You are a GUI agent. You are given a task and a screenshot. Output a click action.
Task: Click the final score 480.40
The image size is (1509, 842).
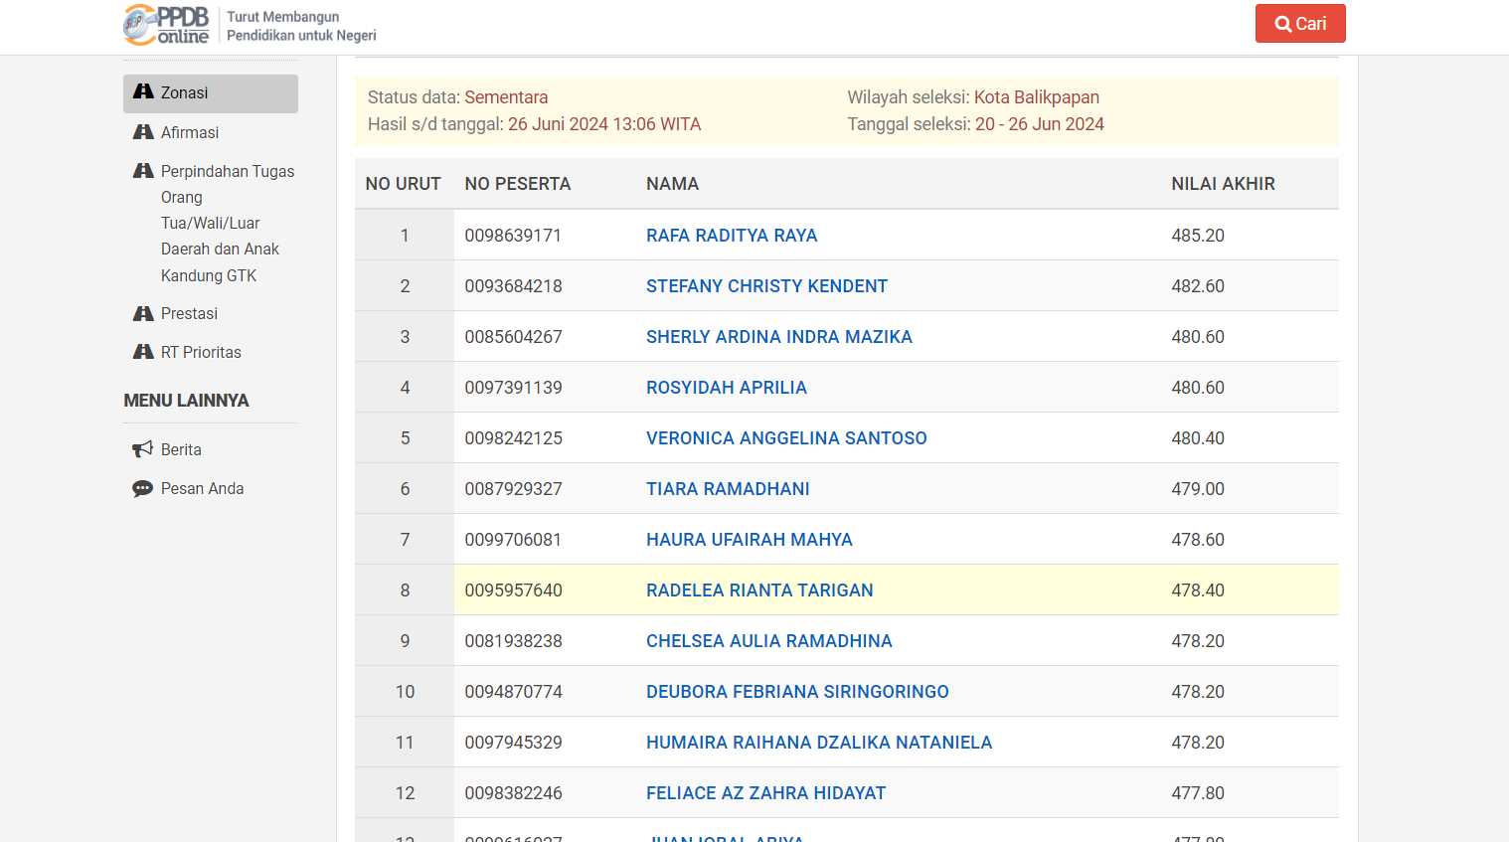coord(1198,438)
